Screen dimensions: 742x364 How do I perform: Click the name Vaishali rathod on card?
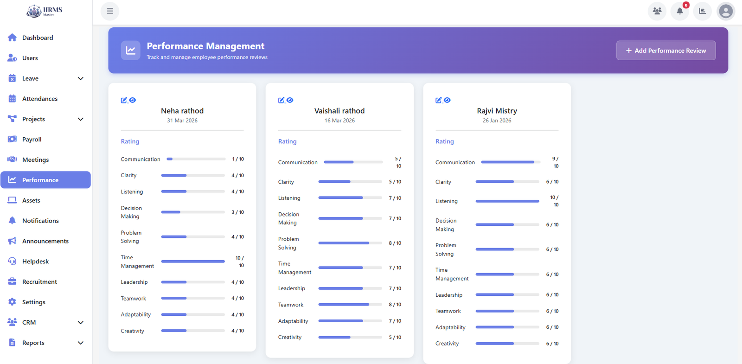339,111
